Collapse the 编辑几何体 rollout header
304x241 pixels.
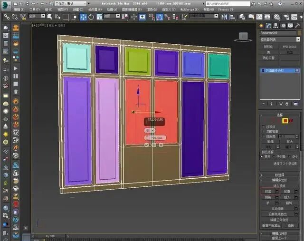[x=279, y=233]
